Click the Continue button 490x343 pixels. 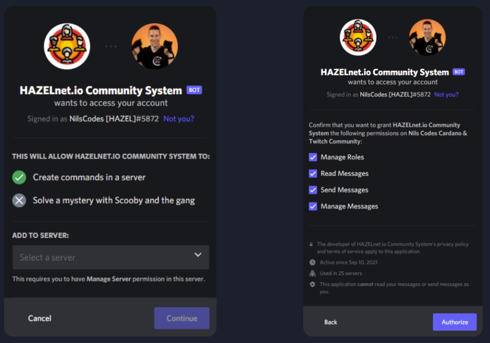(182, 318)
